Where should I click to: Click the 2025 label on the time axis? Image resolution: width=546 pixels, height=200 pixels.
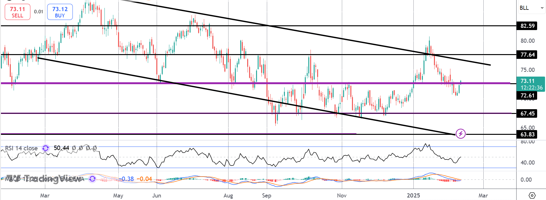(x=413, y=195)
